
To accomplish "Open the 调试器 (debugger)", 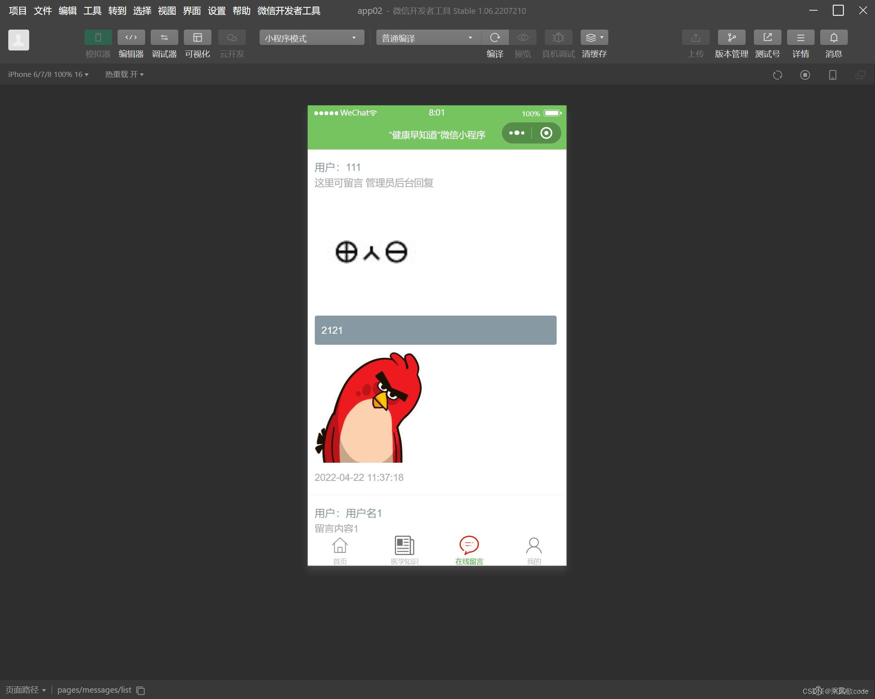I will click(164, 43).
